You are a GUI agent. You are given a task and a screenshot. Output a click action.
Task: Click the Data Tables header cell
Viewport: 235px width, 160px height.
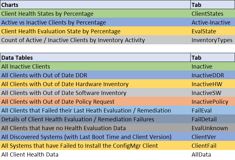pos(17,58)
